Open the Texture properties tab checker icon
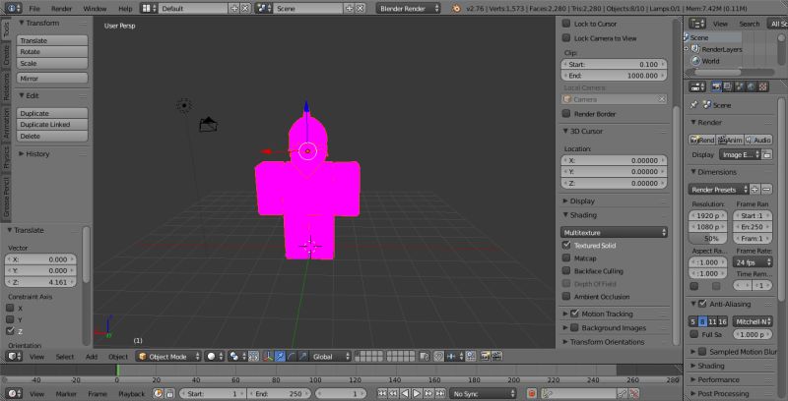This screenshot has width=788, height=401. pos(762,86)
